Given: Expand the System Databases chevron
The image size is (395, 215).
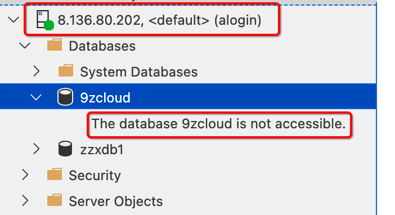Looking at the screenshot, I should click(x=37, y=71).
